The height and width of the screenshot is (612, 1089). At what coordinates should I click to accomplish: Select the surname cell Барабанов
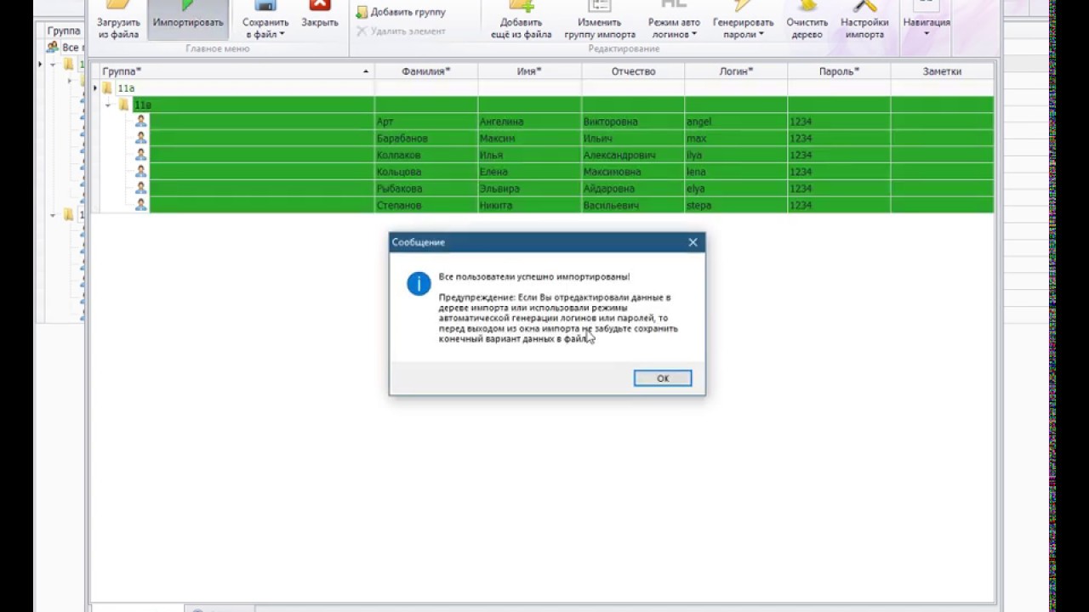tap(426, 138)
